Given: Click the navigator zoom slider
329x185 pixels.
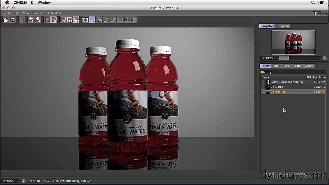Looking at the screenshot, I should (299, 58).
